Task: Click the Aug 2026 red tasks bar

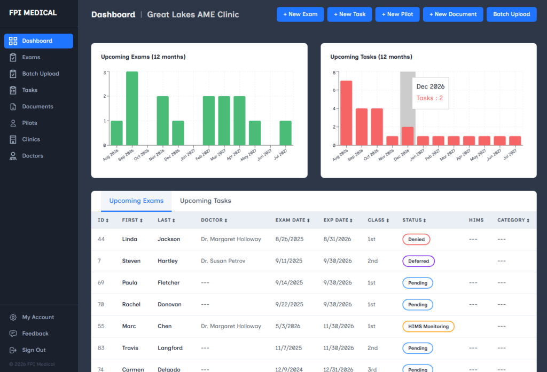Action: (346, 113)
